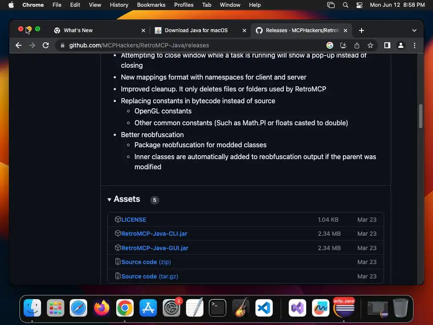Toggle the Chrome side panel
Viewport: 433px width, 325px height.
coord(387,45)
